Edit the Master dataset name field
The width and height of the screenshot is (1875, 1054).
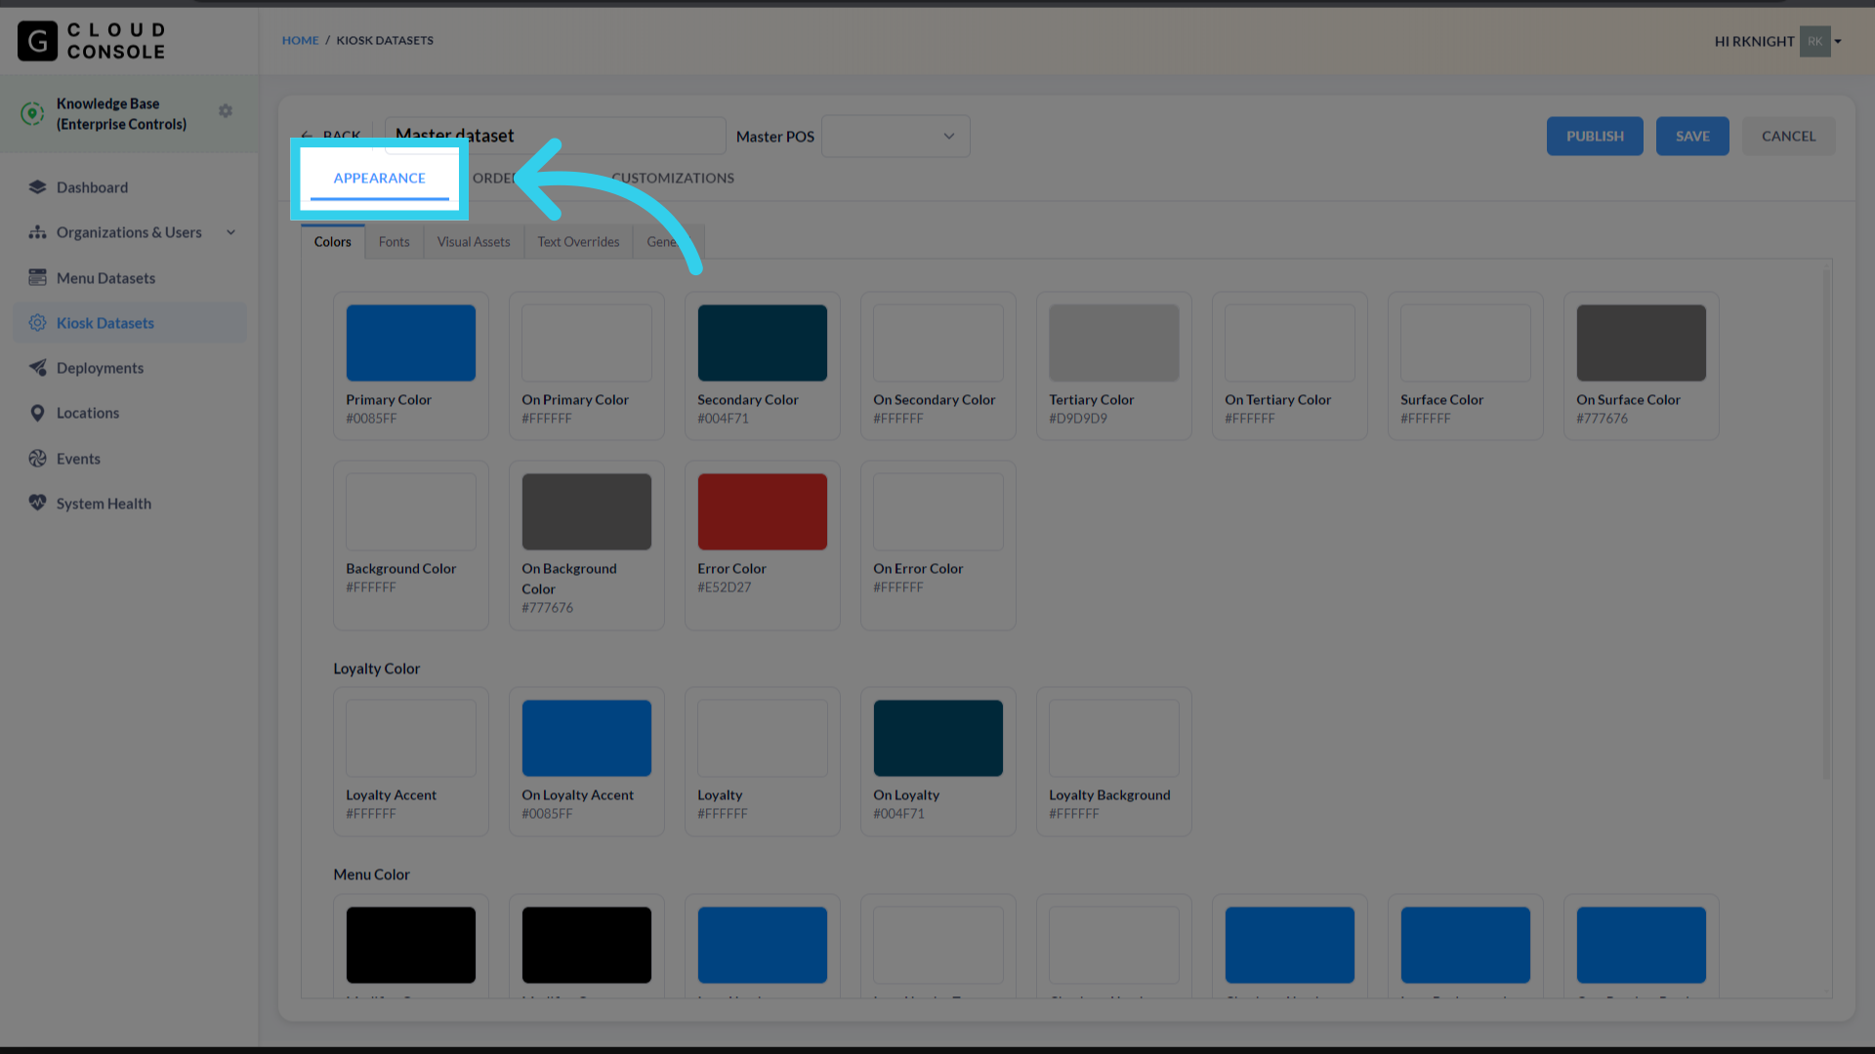[556, 137]
